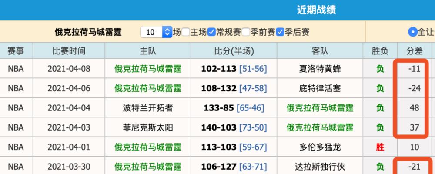Open 俄克拉荷马城雷霆 home link in 2021-03-30 row

(148, 167)
